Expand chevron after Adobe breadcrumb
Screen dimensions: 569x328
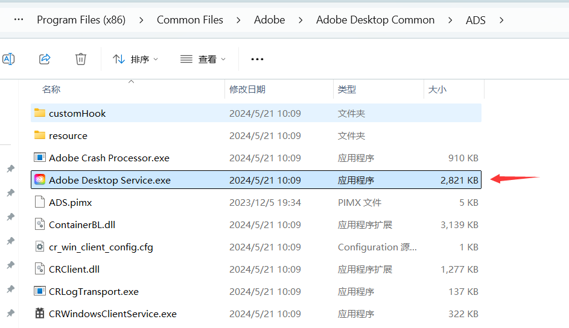[x=300, y=20]
